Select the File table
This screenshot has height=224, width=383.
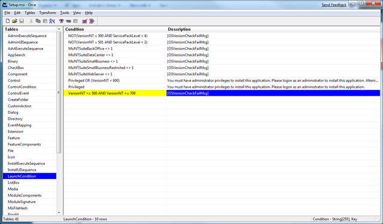coord(11,150)
